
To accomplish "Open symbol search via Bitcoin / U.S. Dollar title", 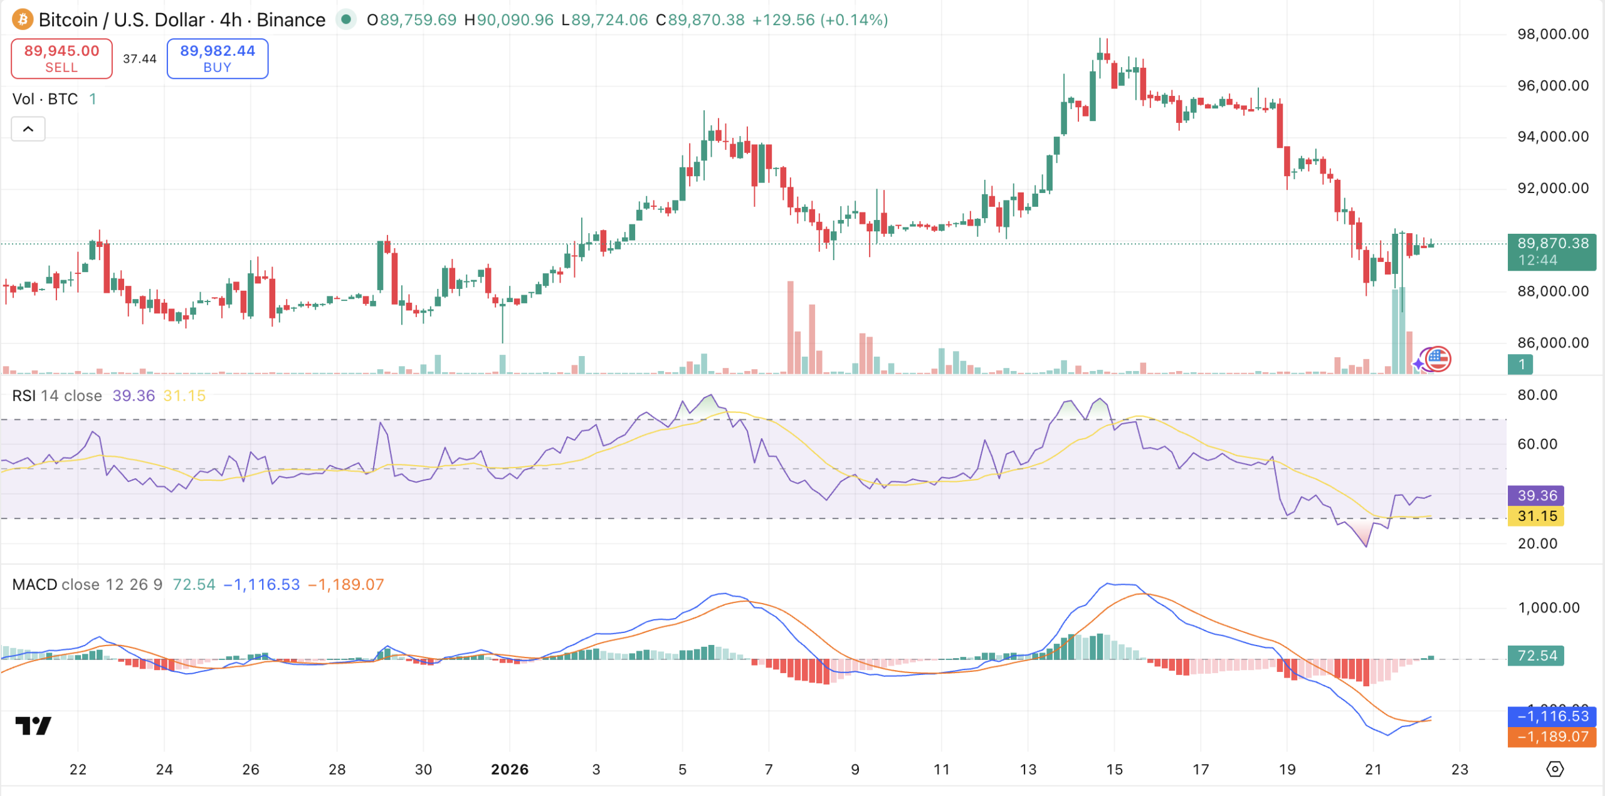I will pos(122,19).
